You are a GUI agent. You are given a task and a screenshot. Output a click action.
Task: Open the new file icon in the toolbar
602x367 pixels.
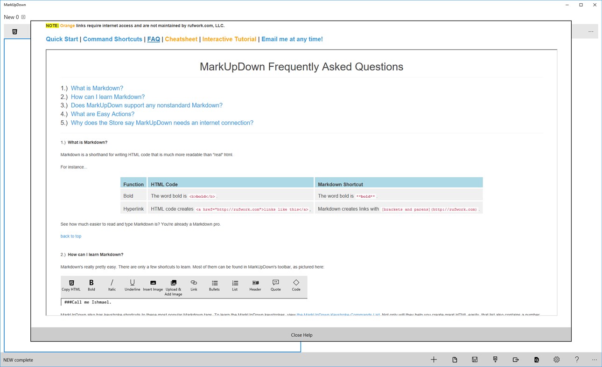pos(455,360)
